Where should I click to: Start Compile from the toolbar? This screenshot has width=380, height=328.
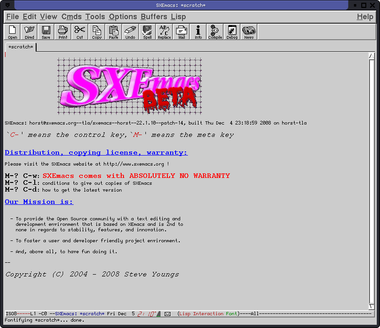point(215,32)
